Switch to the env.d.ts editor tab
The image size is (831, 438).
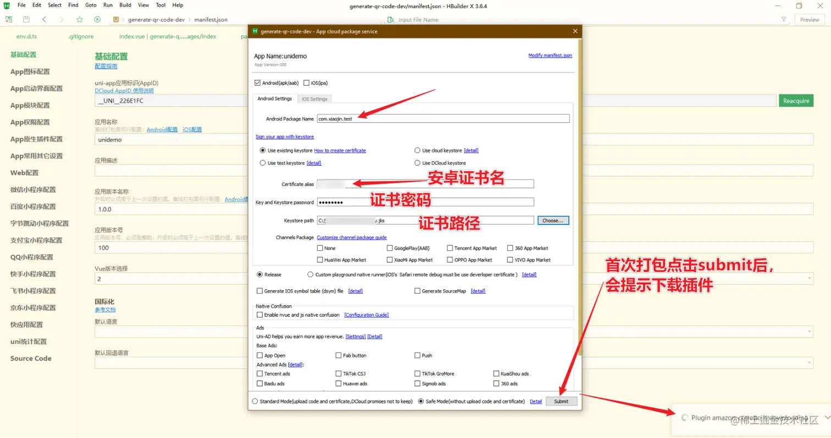(x=26, y=36)
